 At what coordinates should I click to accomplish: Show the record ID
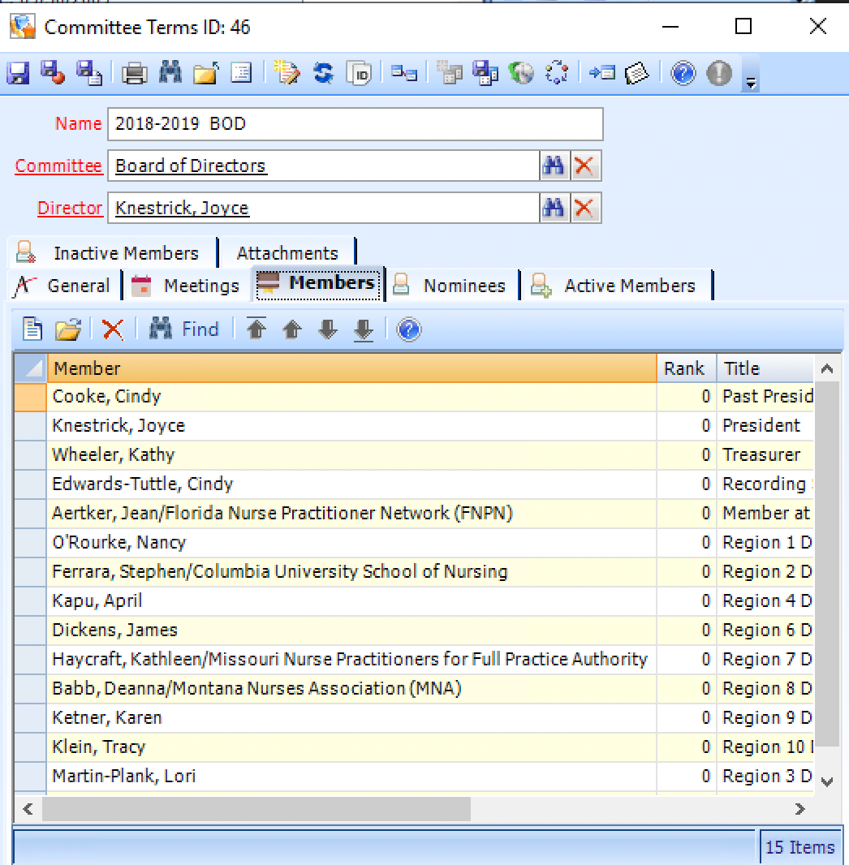[x=357, y=73]
